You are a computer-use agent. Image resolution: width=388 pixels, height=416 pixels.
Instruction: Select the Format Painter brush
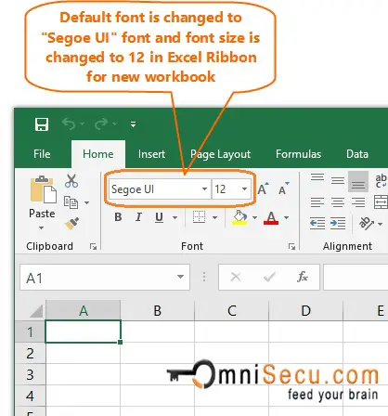pos(71,223)
